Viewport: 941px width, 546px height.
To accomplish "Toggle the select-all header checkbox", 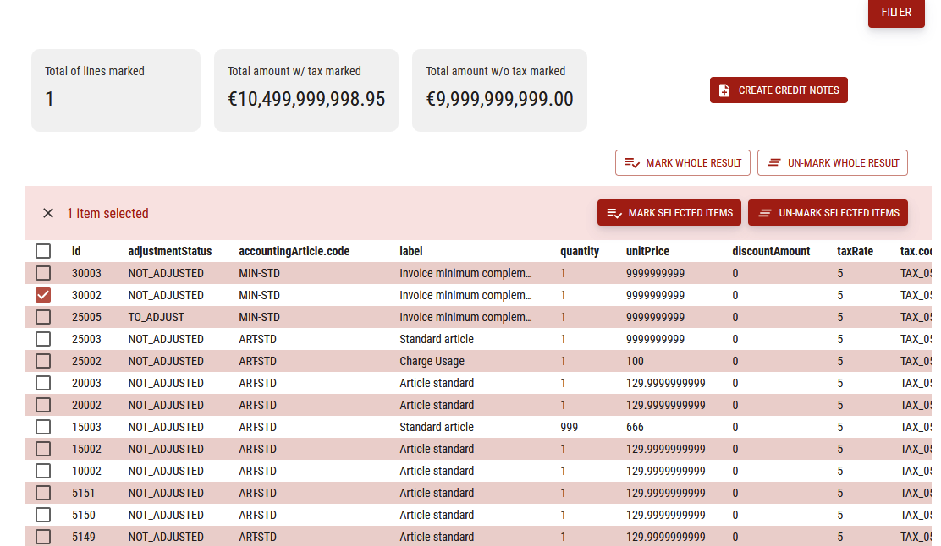I will coord(43,251).
